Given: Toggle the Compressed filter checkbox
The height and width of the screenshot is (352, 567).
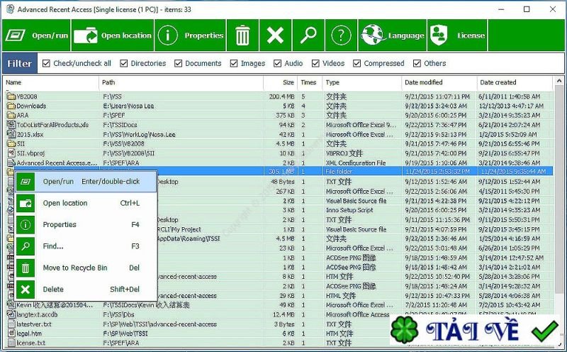Looking at the screenshot, I should click(x=357, y=63).
